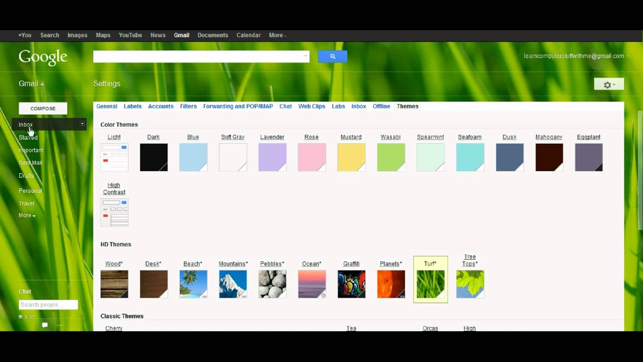Apply the Desk HD theme thumbnail
This screenshot has height=362, width=643.
pos(154,284)
